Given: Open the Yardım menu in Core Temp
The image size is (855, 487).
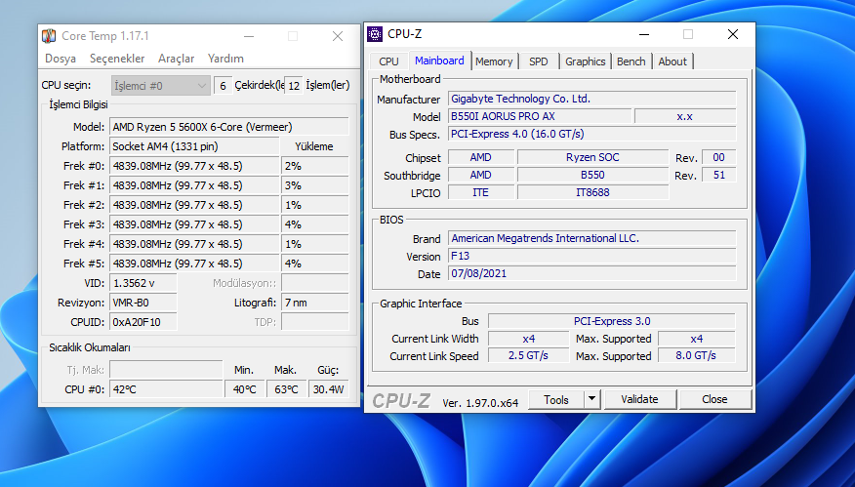Looking at the screenshot, I should pos(225,59).
